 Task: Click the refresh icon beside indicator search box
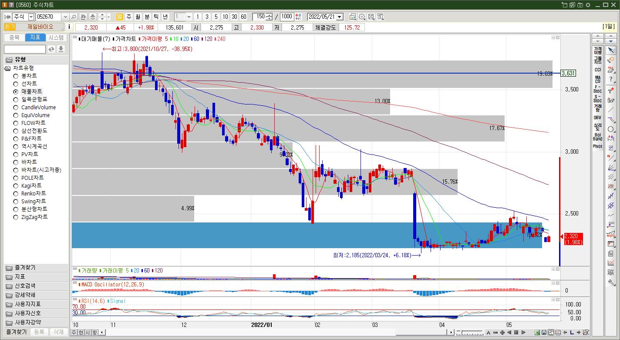click(x=51, y=49)
